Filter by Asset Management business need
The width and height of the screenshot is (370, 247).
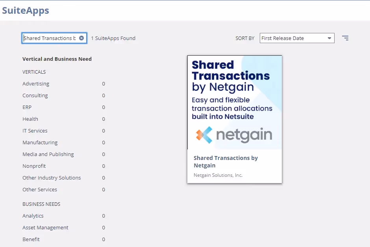click(45, 227)
